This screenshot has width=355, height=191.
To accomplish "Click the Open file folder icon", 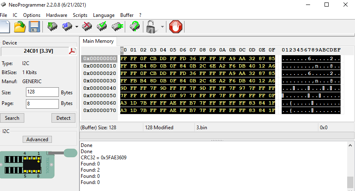I will tap(20, 27).
